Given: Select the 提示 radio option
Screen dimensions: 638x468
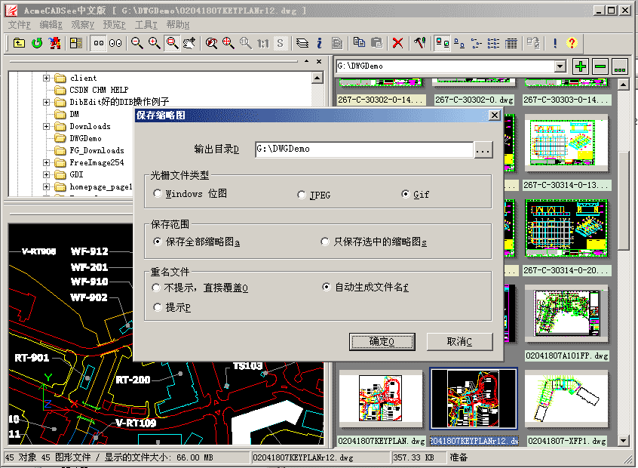Looking at the screenshot, I should (x=158, y=306).
